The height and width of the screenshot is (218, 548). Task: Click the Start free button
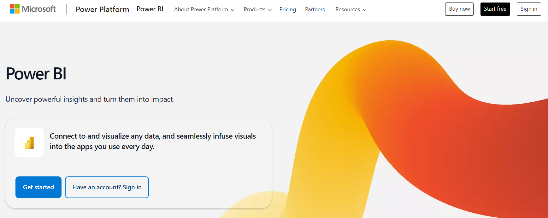(x=495, y=9)
